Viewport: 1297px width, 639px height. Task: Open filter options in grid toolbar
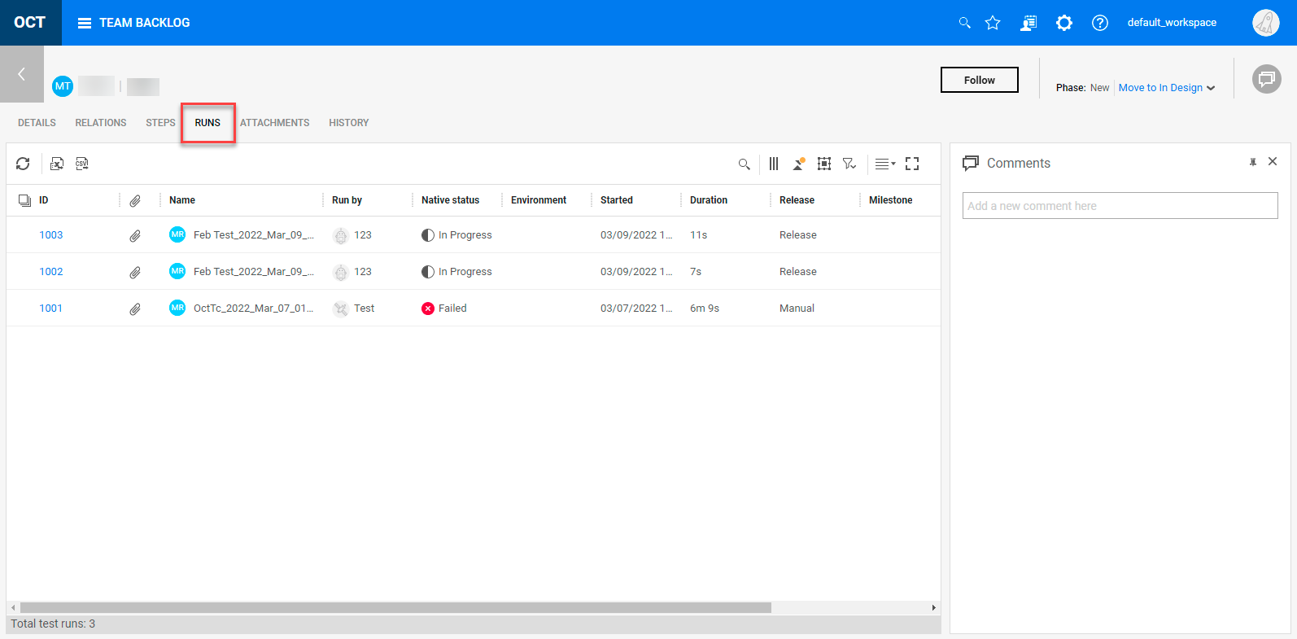coord(849,164)
